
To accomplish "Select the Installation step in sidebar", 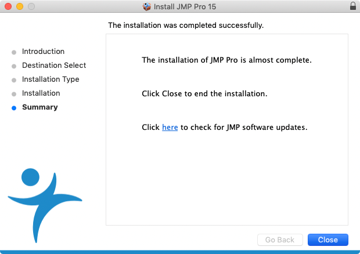I will click(x=41, y=93).
